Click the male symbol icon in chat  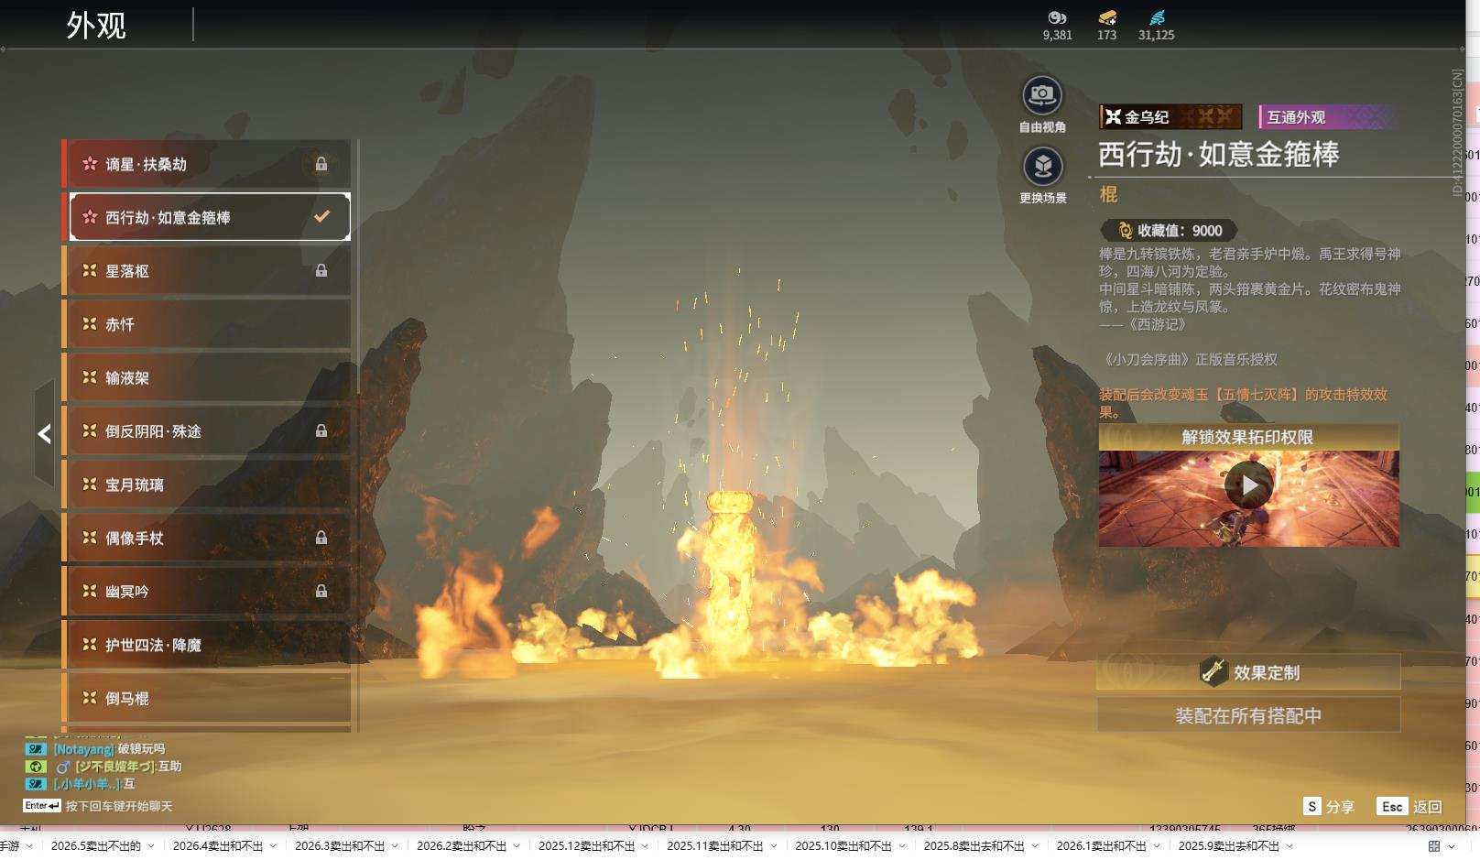point(63,767)
